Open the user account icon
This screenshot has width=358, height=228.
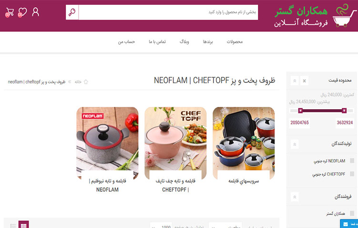(x=35, y=12)
